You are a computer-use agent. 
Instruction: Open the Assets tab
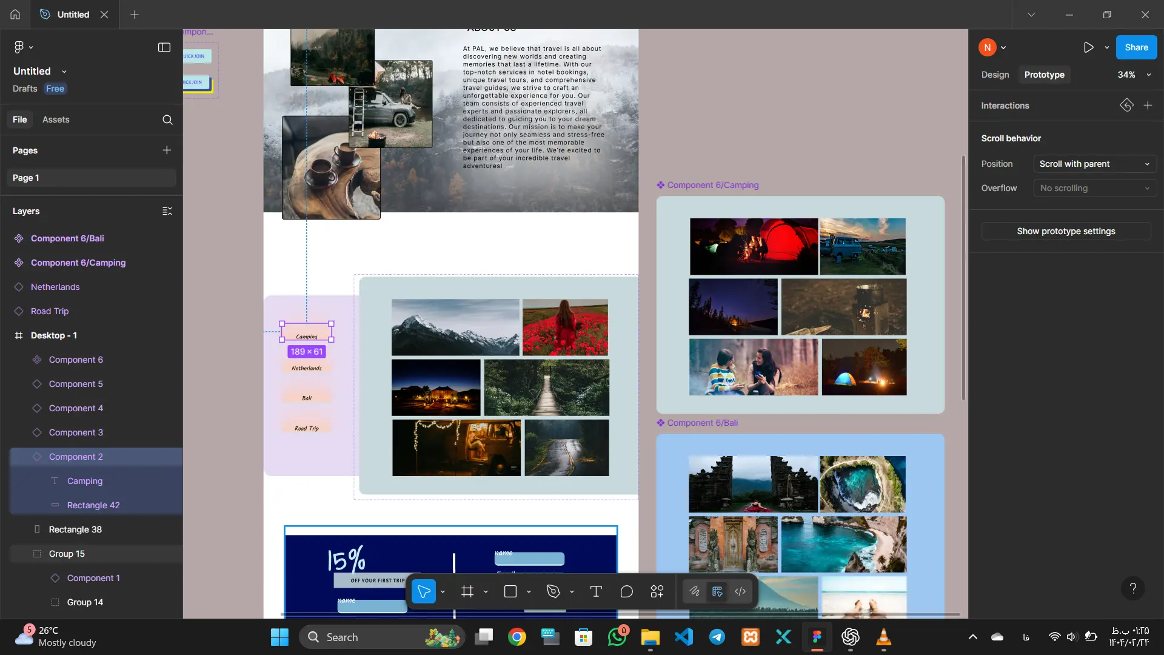click(56, 119)
